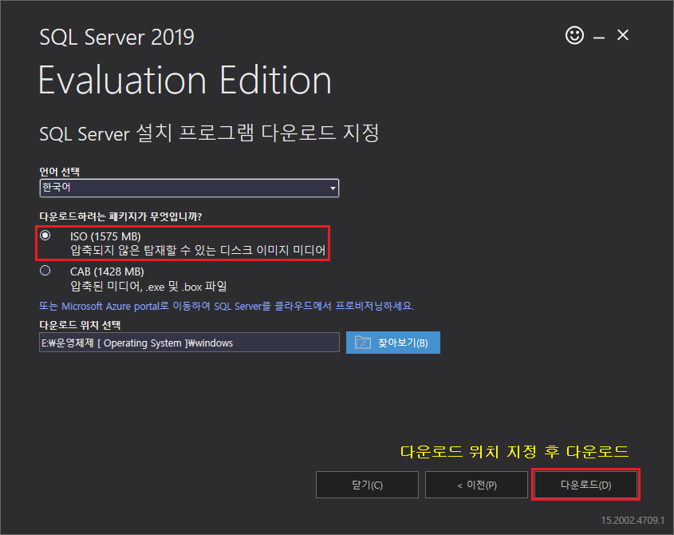Click the '다운로드 위치 선택' label
The image size is (674, 535).
80,325
